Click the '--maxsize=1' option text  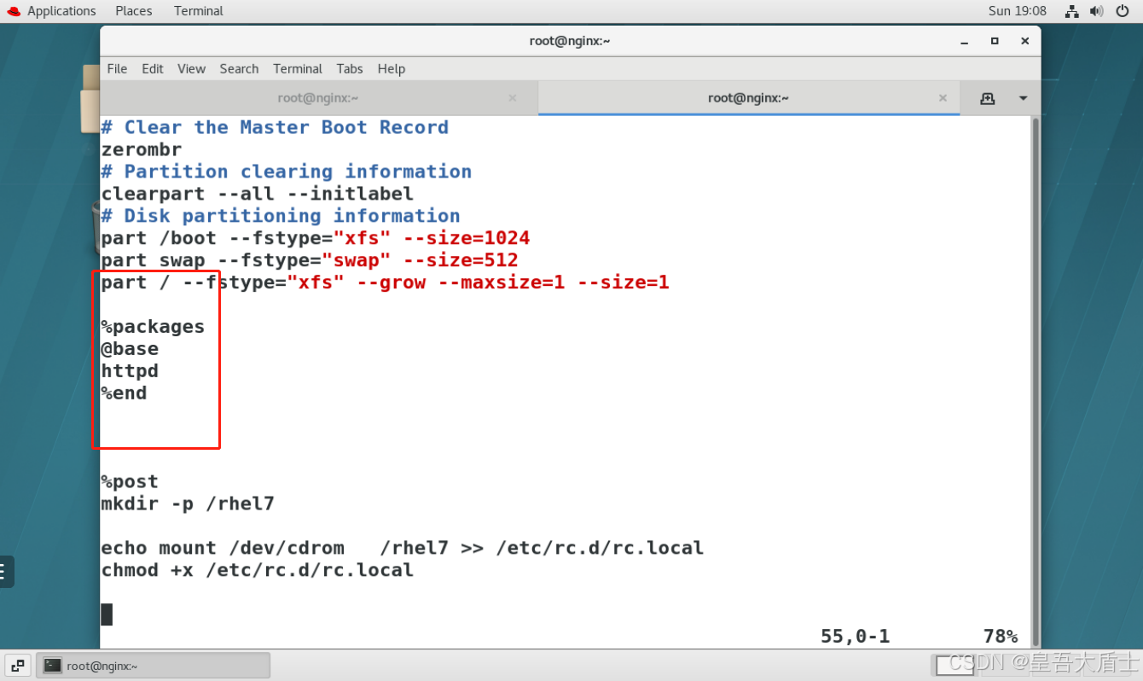click(x=502, y=282)
